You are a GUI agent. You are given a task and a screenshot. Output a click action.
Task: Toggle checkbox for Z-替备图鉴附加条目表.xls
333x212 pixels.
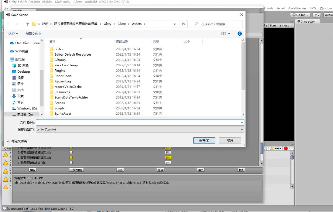click(x=71, y=158)
